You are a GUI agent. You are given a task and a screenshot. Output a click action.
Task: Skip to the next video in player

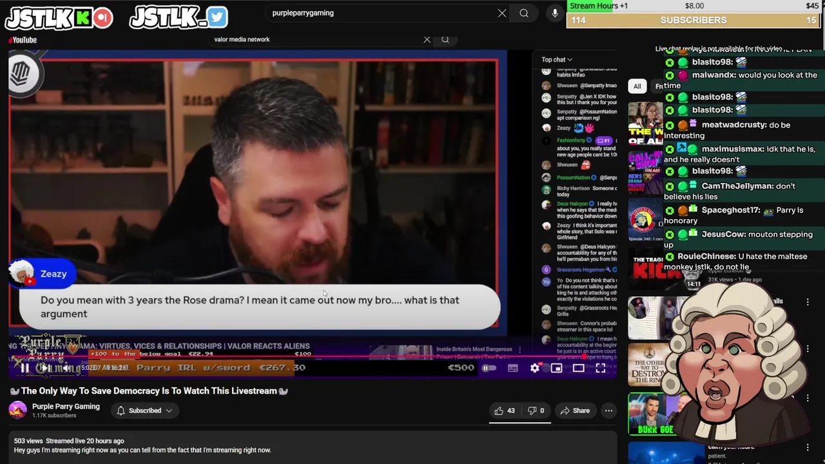[x=45, y=368]
